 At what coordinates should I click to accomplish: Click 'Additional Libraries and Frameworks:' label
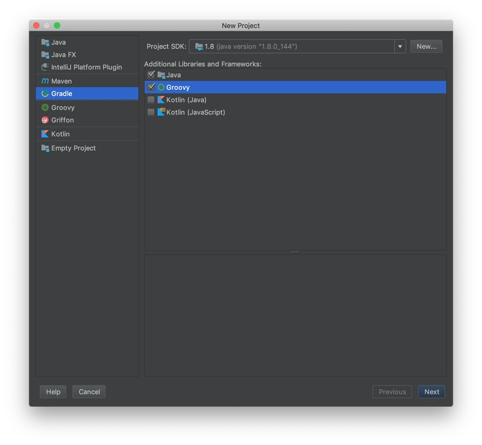(203, 64)
